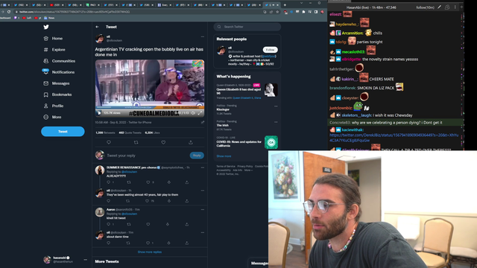
Task: Open Twitter link in kaciewithak's chat message
Action: point(394,138)
